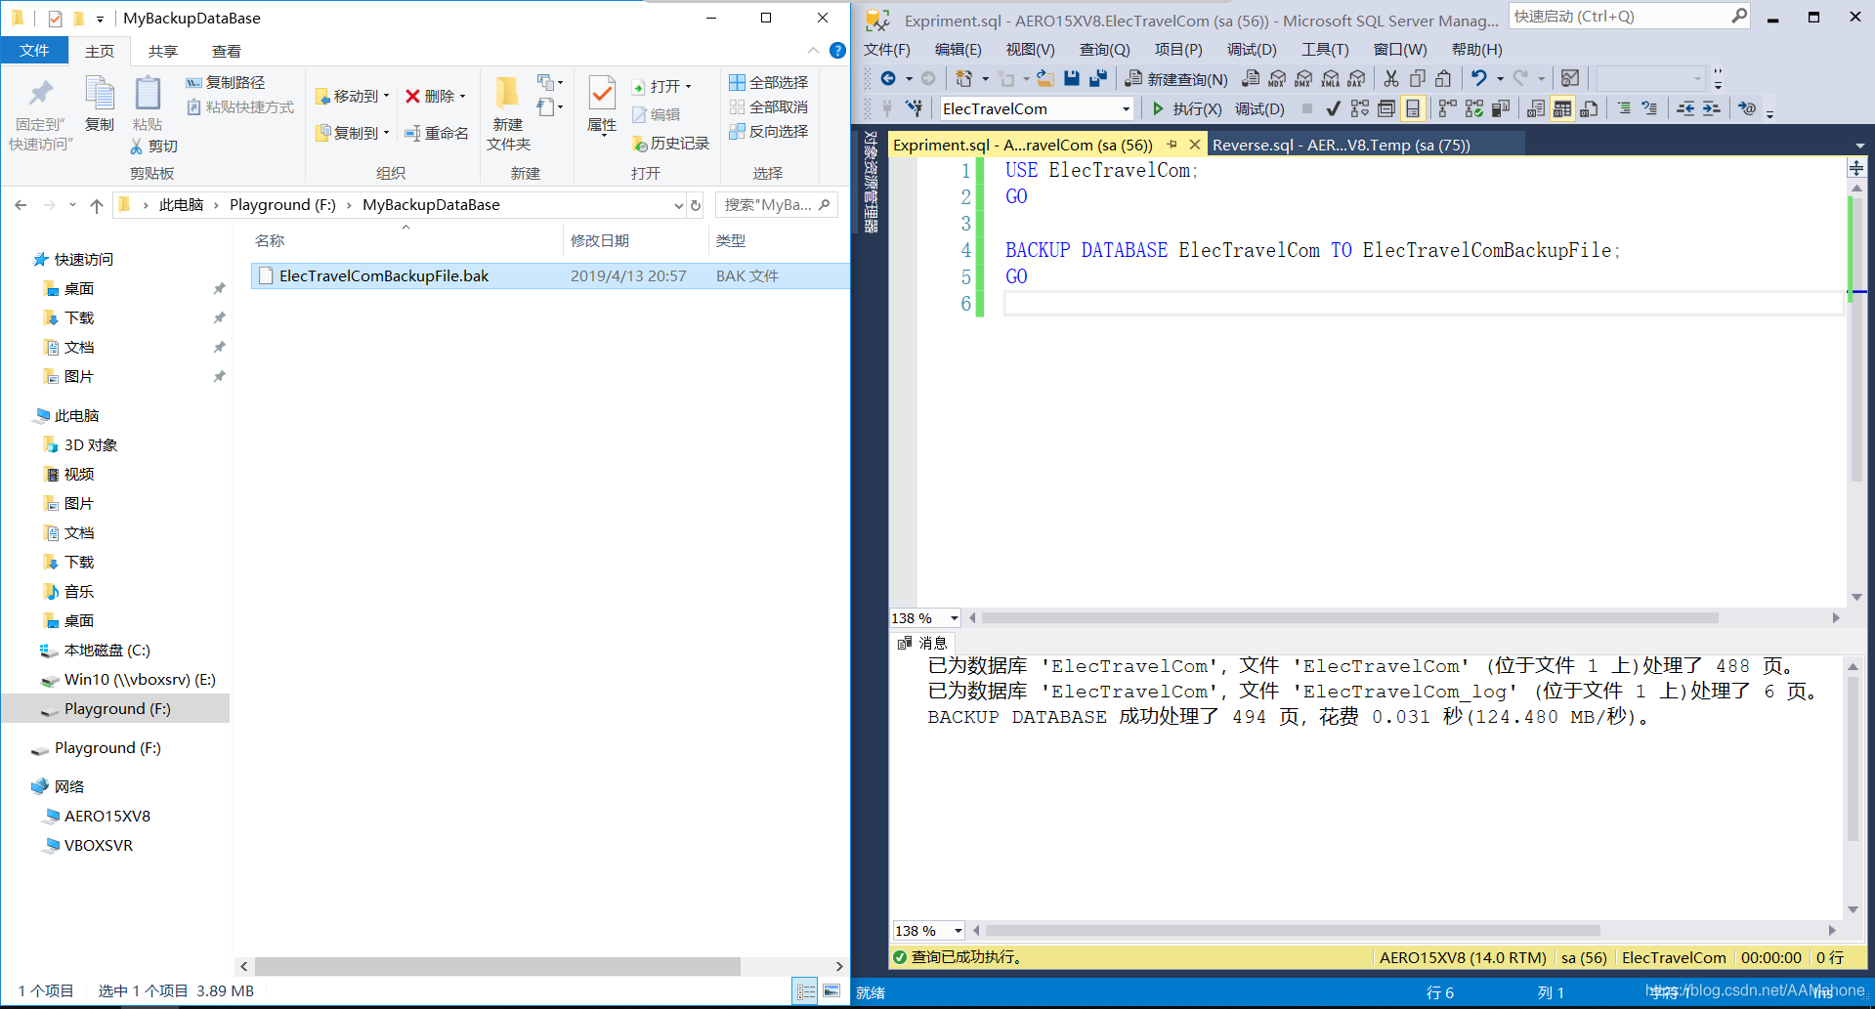Decrease line indent icon in SSMS
This screenshot has width=1875, height=1009.
(x=1685, y=108)
